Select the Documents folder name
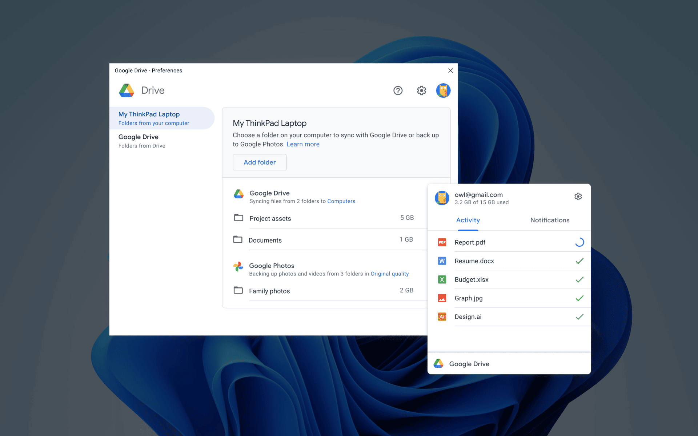Viewport: 698px width, 436px height. (x=265, y=240)
